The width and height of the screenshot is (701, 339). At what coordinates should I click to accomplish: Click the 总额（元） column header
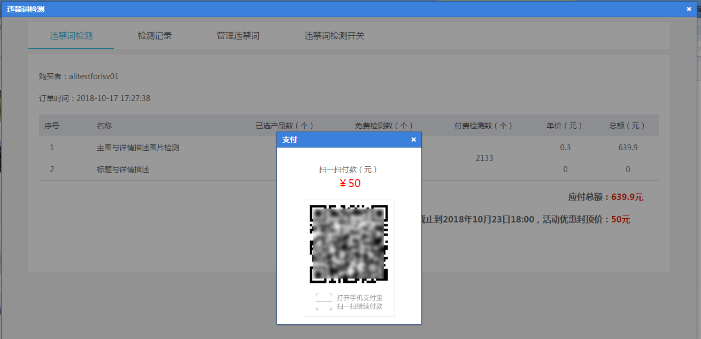click(627, 126)
